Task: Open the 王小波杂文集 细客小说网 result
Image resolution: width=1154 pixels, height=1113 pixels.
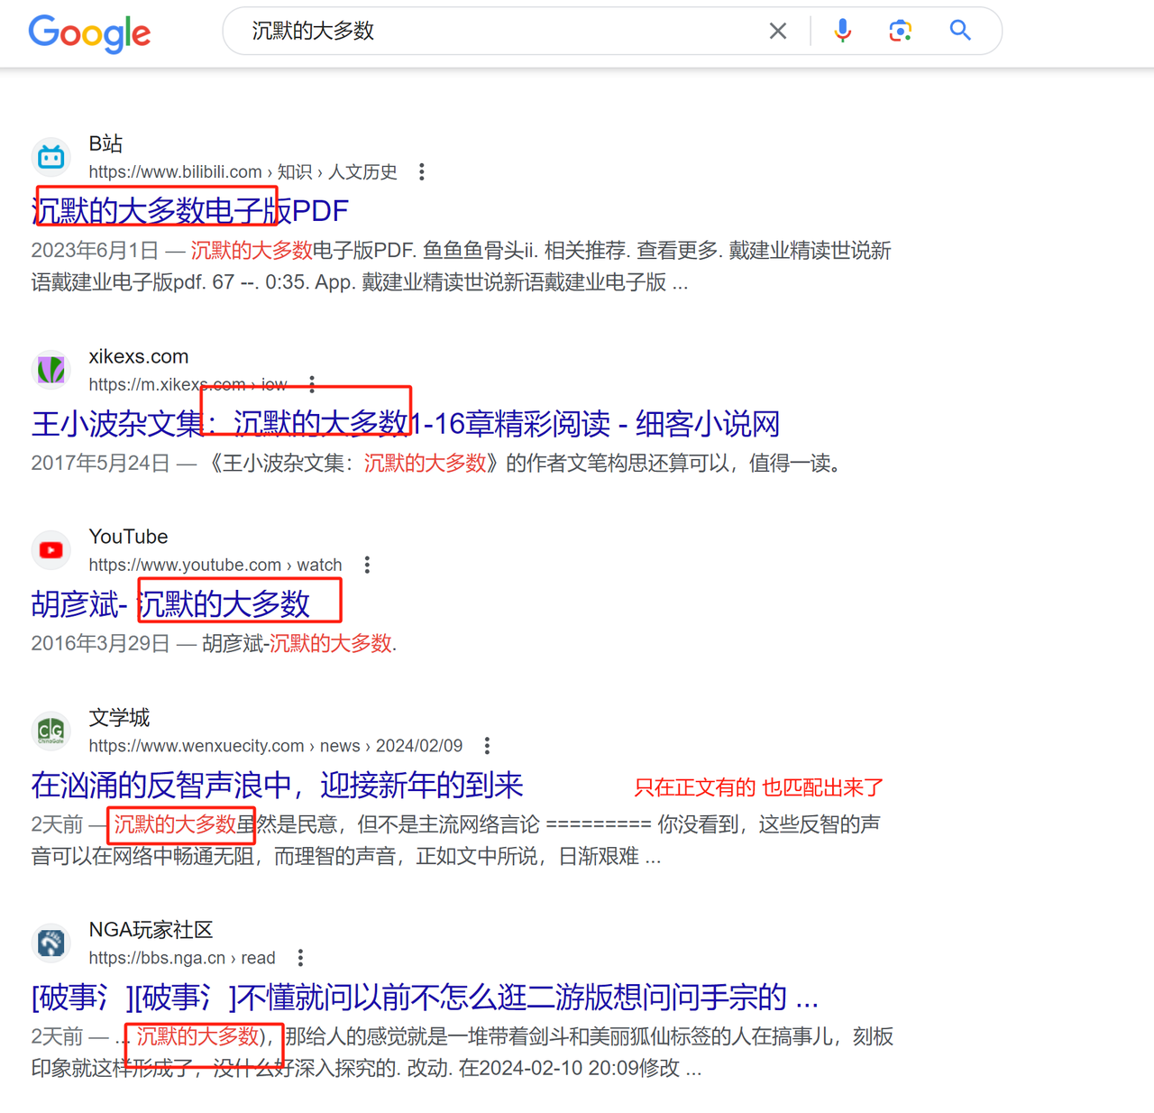Action: pyautogui.click(x=406, y=424)
